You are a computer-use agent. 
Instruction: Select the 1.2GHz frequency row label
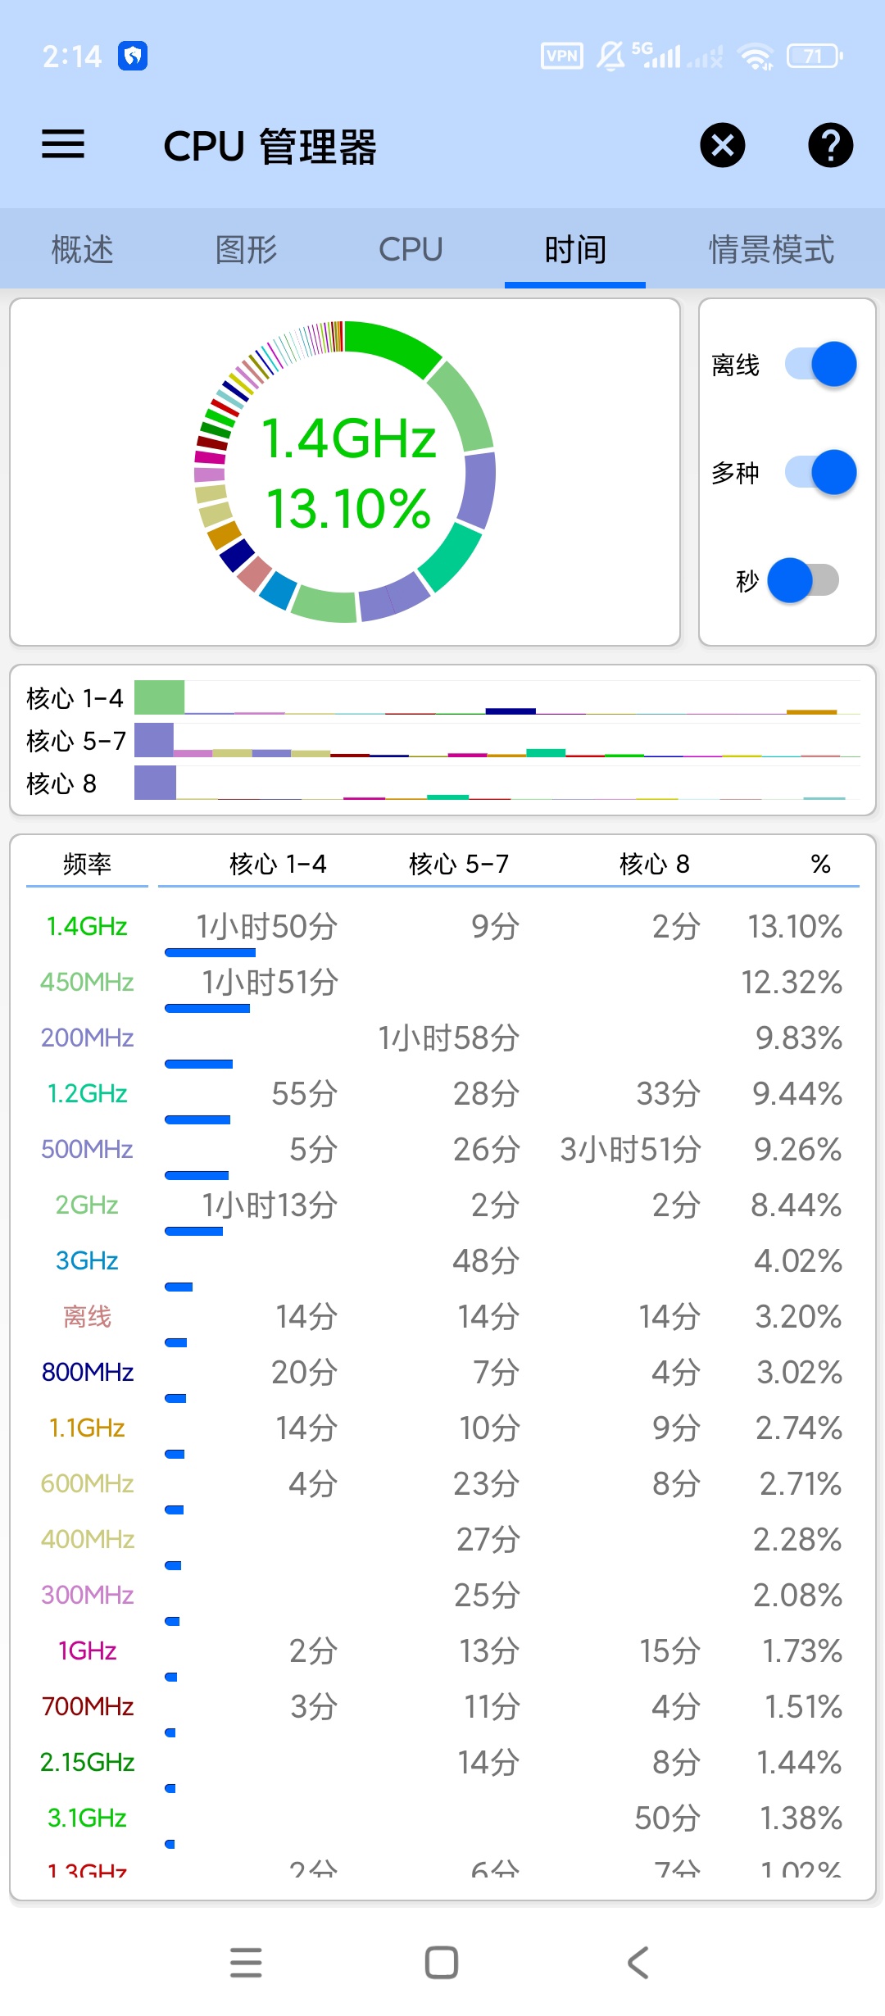click(87, 1093)
